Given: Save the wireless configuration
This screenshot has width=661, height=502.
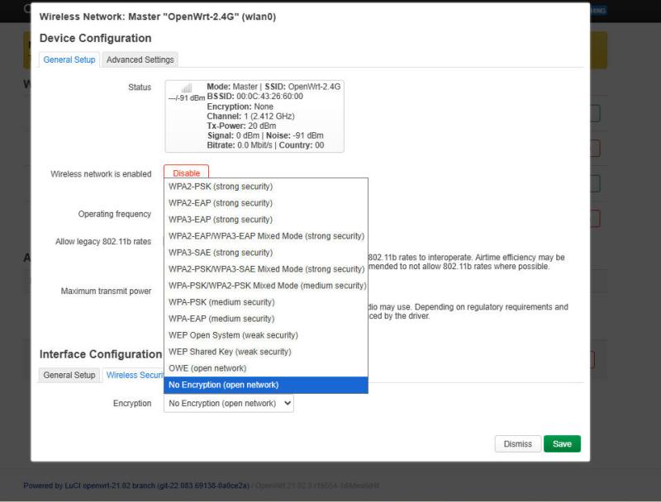Looking at the screenshot, I should tap(562, 443).
